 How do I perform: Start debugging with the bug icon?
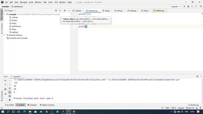click(x=188, y=6)
